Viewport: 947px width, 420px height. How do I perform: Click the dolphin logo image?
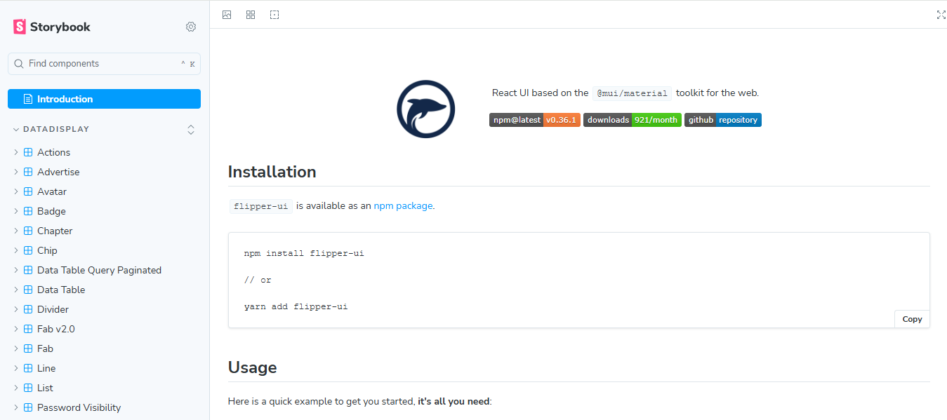(425, 109)
